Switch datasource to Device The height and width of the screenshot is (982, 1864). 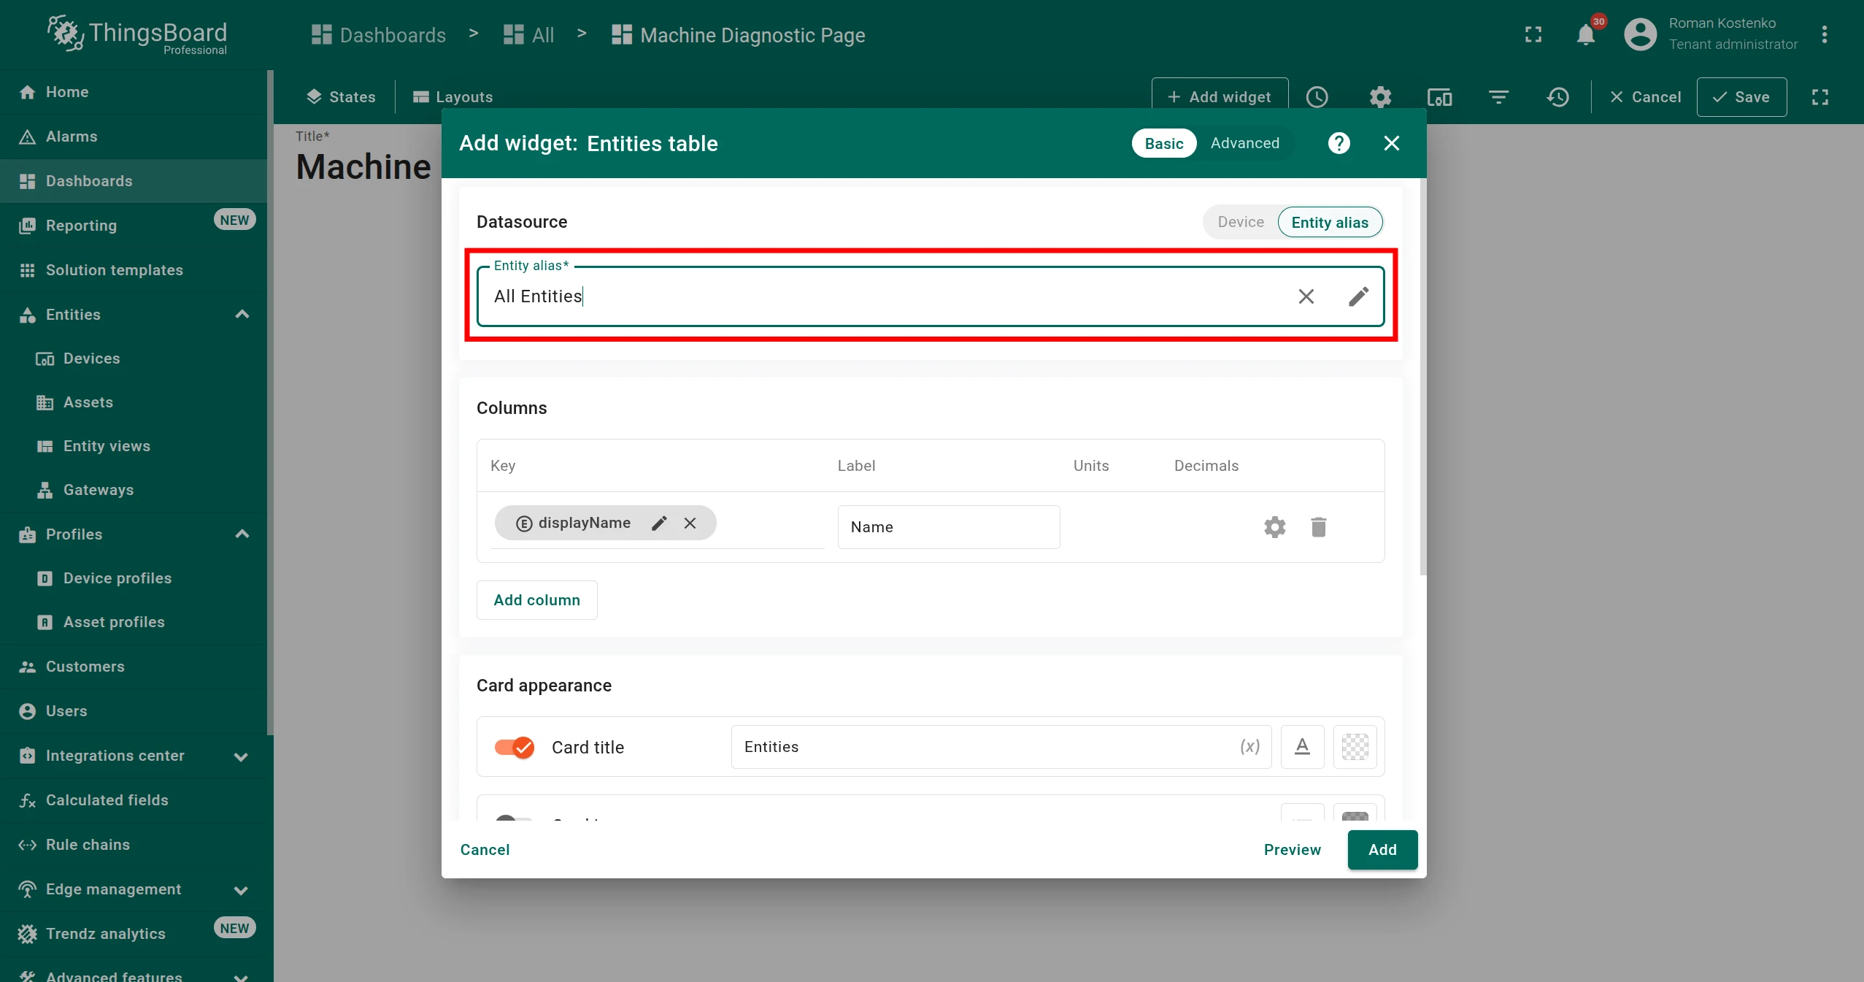point(1241,222)
